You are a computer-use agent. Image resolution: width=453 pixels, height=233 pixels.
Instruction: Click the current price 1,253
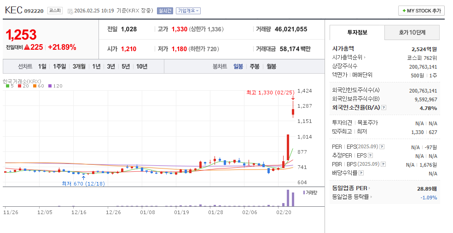point(21,35)
